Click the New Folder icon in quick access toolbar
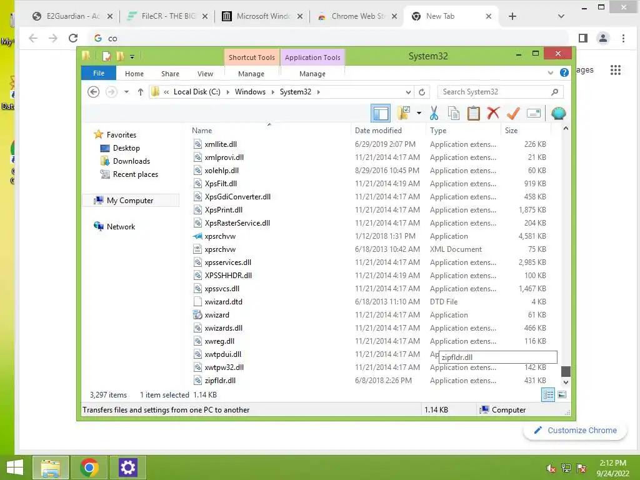Screen dimensions: 640x480 120,56
